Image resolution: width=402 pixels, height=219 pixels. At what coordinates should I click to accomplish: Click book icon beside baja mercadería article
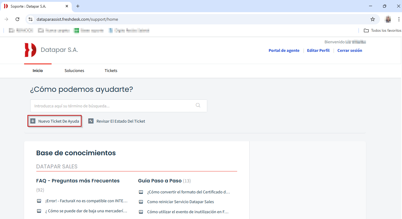(39, 211)
